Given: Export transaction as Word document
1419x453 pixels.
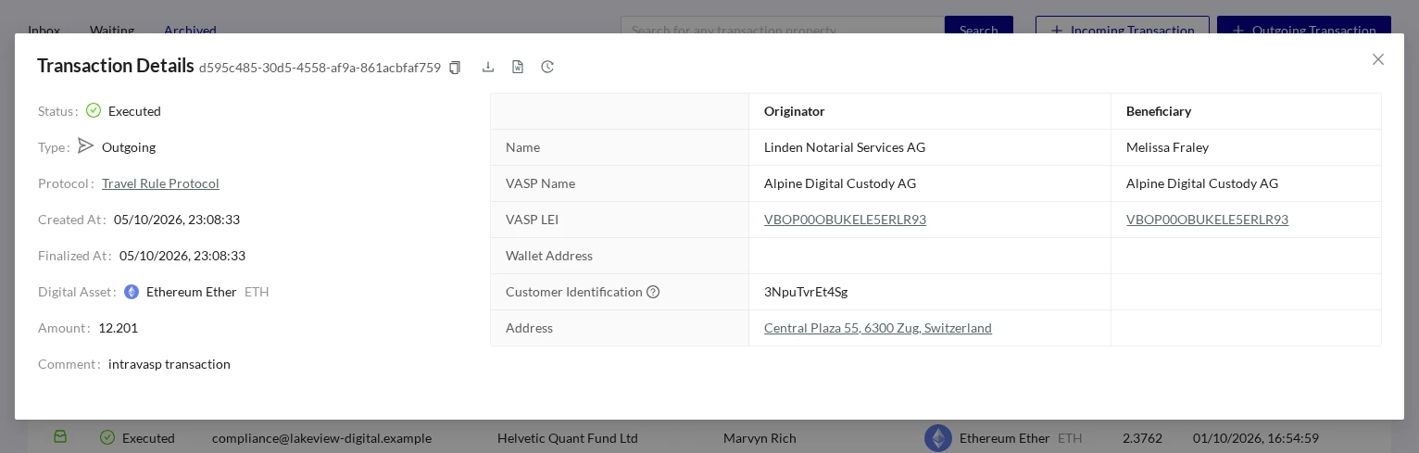Looking at the screenshot, I should coord(518,67).
